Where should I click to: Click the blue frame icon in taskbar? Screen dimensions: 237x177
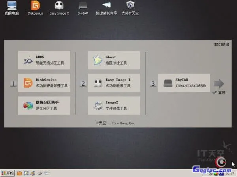click(26, 173)
